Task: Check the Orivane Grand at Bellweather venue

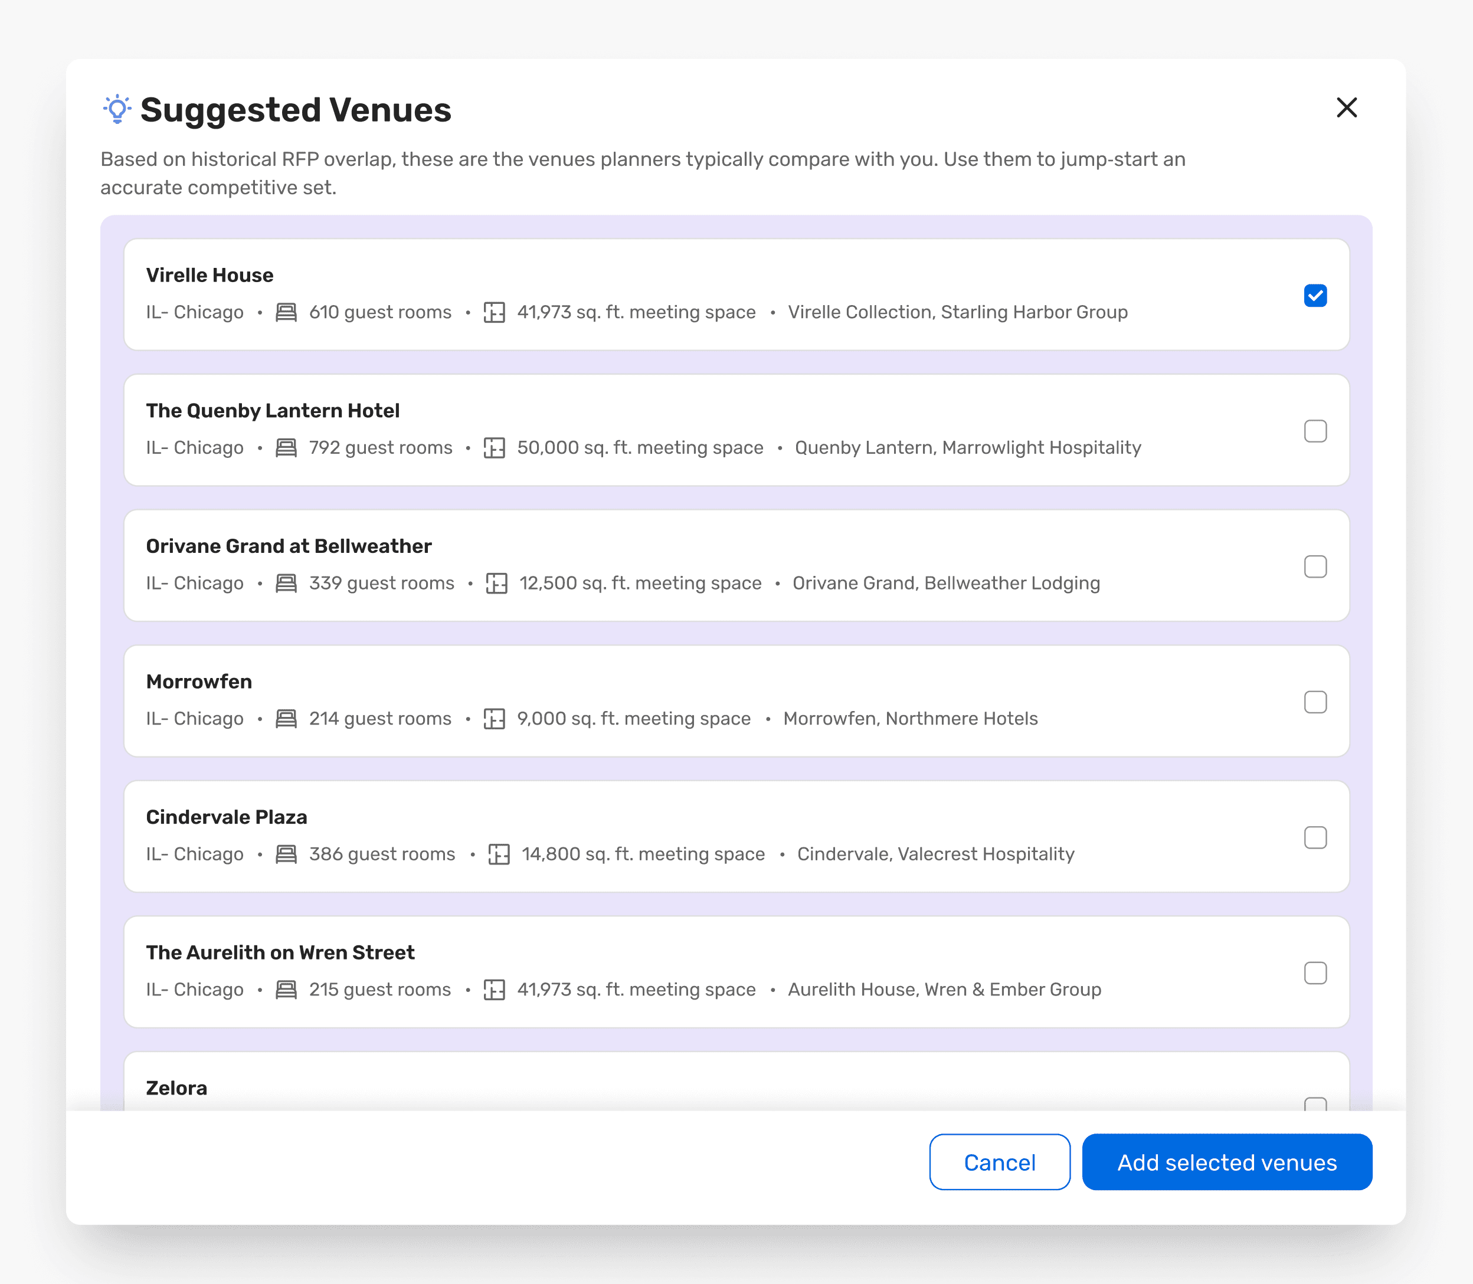Action: (x=1315, y=566)
